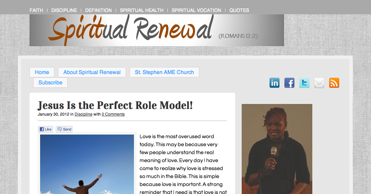
Task: Go to the Definition category
Action: pos(98,10)
